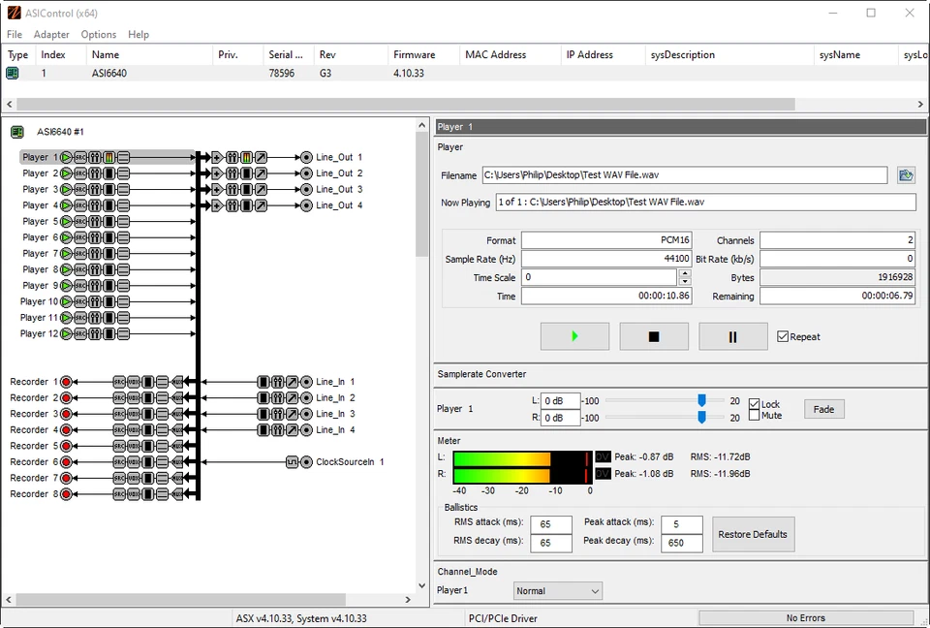Open the Adapter menu
Viewport: 930px width, 628px height.
click(x=51, y=34)
